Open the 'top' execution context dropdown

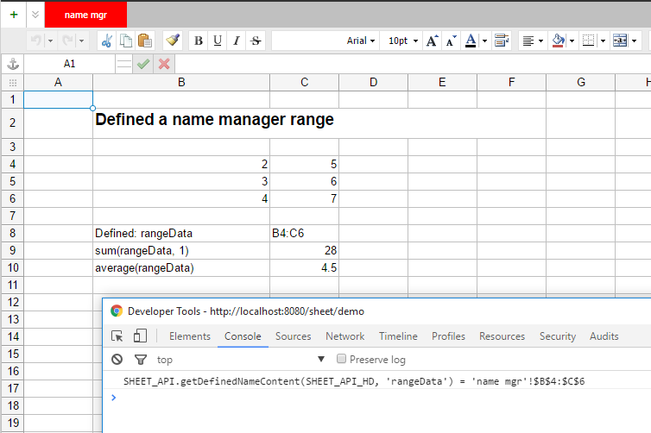[241, 360]
